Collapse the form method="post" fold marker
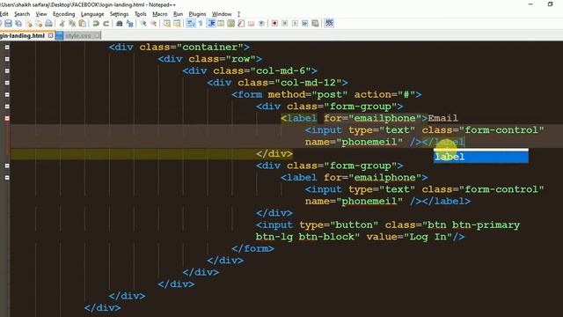The image size is (563, 317). (x=7, y=94)
